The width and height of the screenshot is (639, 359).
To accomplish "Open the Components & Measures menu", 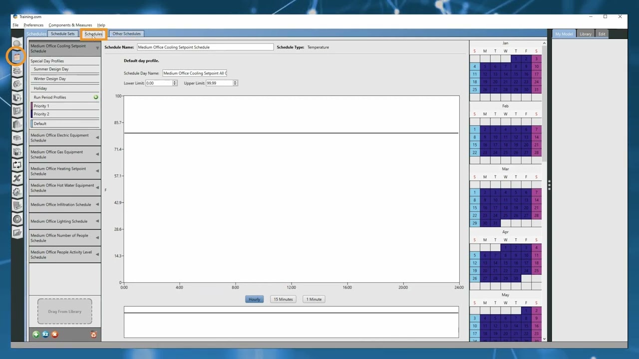I will coord(70,25).
